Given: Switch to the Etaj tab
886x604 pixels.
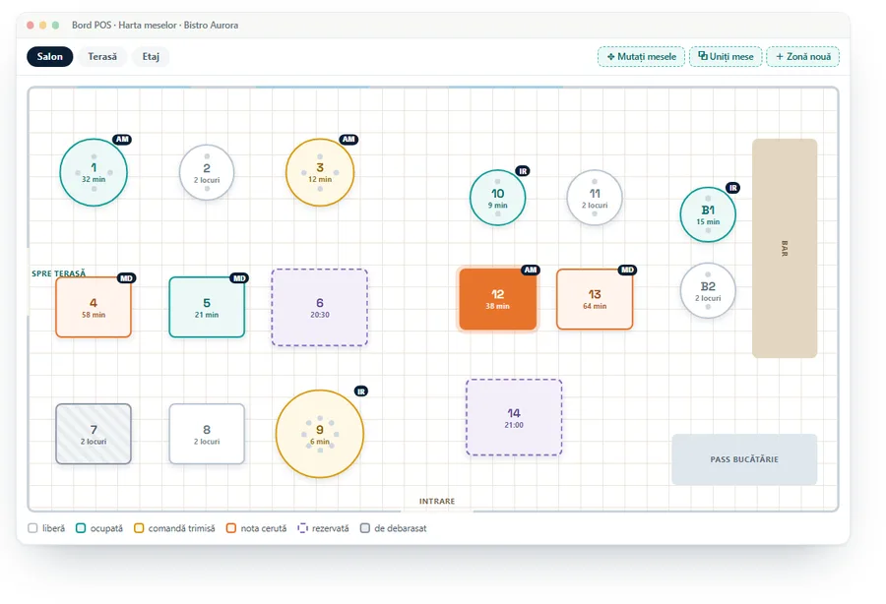Looking at the screenshot, I should coord(151,56).
